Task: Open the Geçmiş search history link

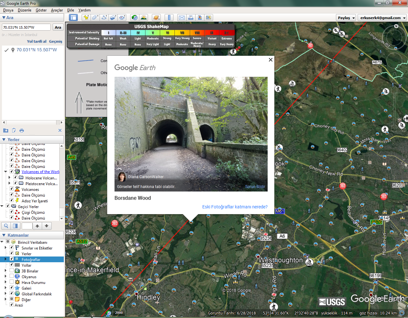Action: click(56, 41)
